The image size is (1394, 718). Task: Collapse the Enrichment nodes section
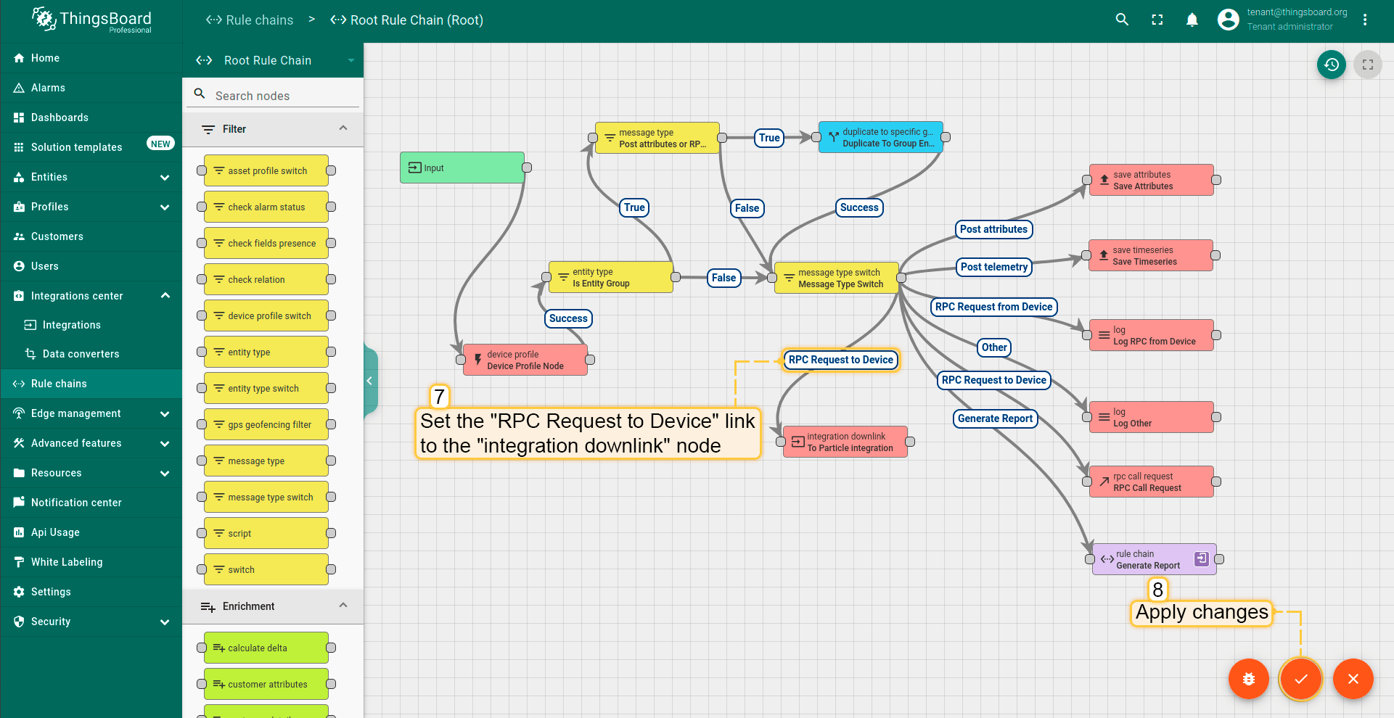[x=343, y=606]
